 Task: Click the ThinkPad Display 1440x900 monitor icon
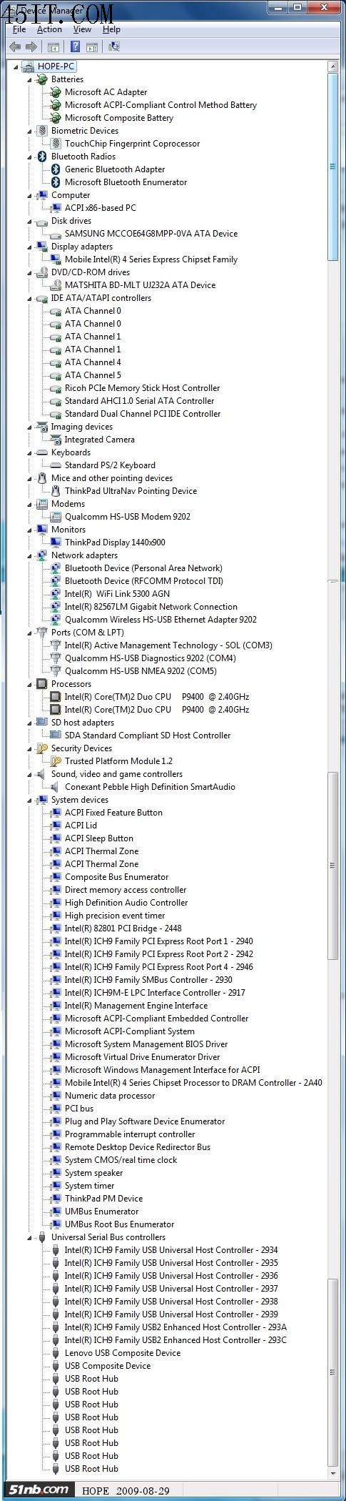pyautogui.click(x=56, y=543)
